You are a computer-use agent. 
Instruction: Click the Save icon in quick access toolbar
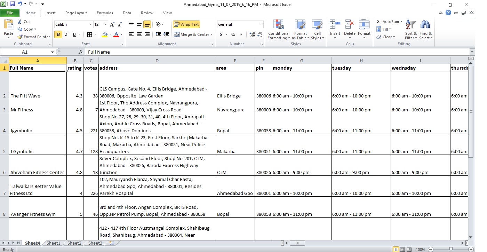coord(13,4)
